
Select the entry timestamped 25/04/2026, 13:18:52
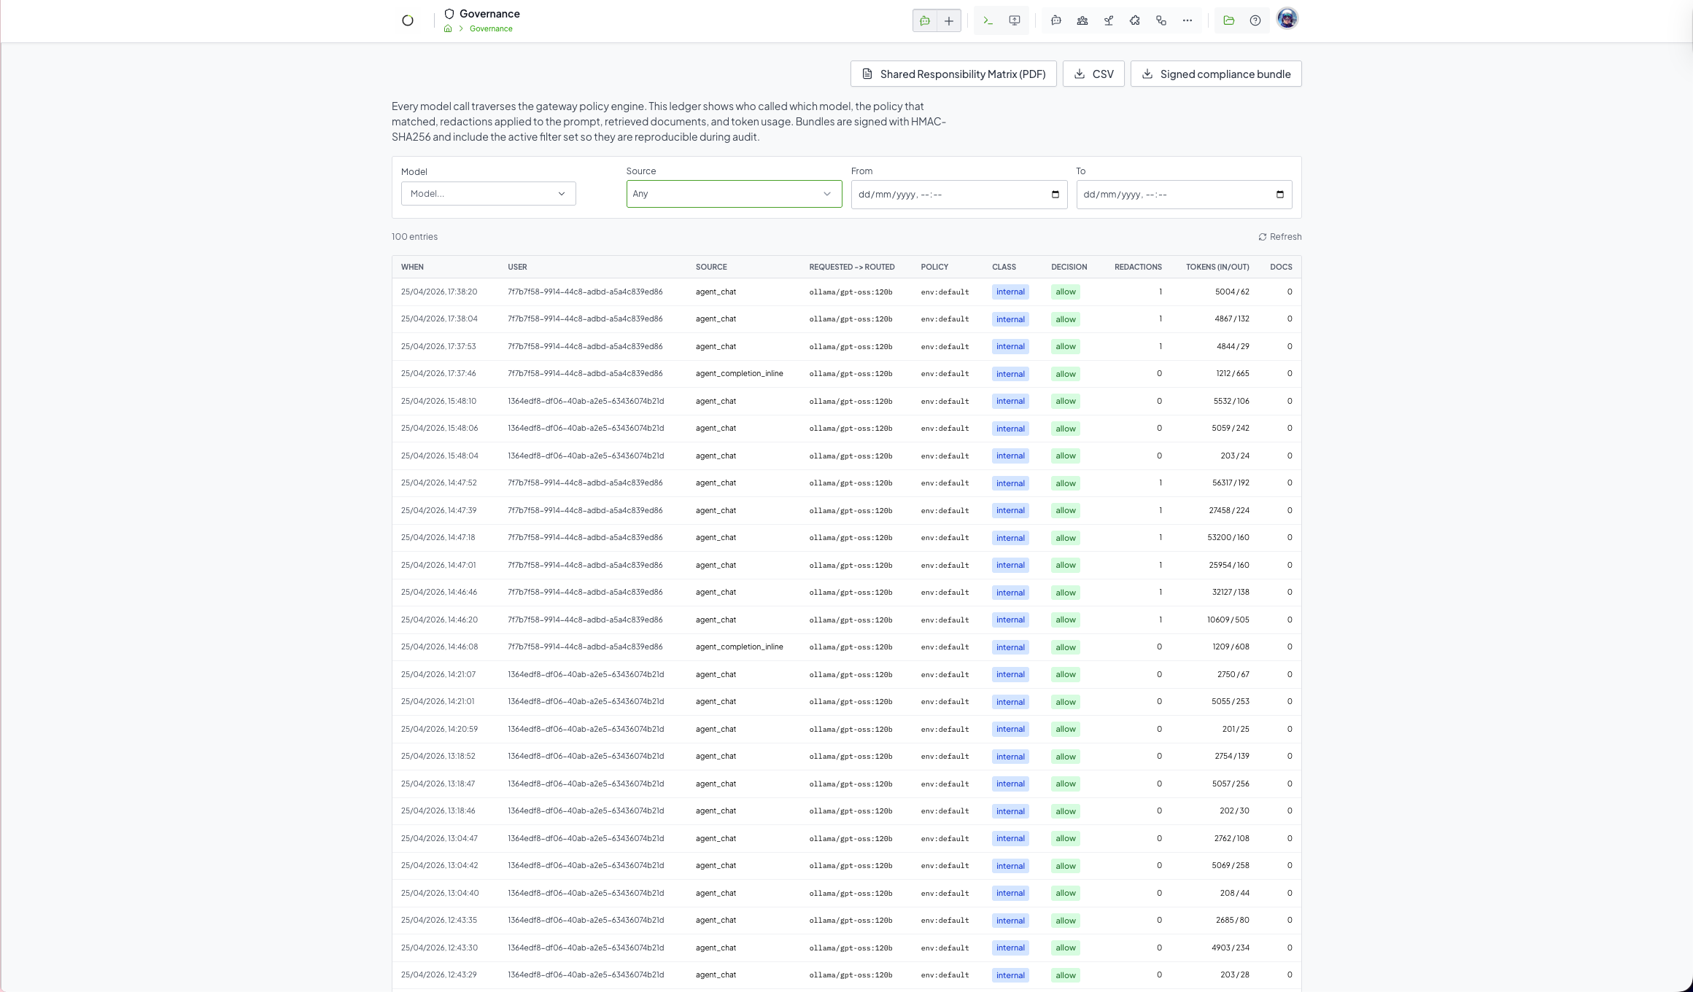click(846, 757)
